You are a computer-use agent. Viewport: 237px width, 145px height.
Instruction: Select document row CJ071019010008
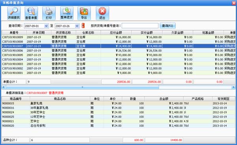click(118, 41)
